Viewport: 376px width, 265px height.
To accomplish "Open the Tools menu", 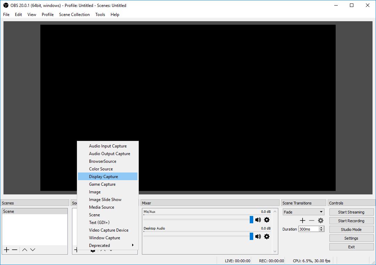I will point(100,14).
